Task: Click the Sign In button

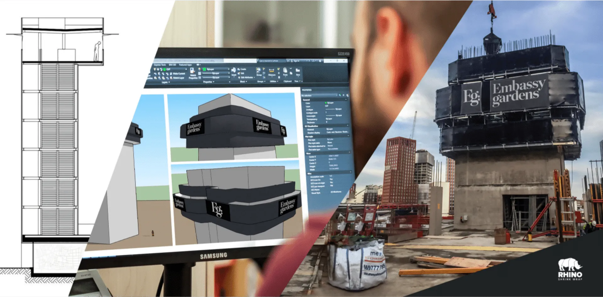Action: [296, 61]
